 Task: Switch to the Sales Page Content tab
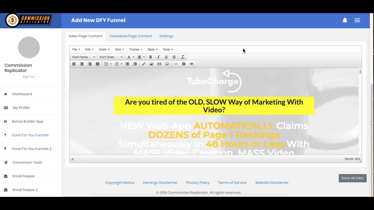click(85, 36)
